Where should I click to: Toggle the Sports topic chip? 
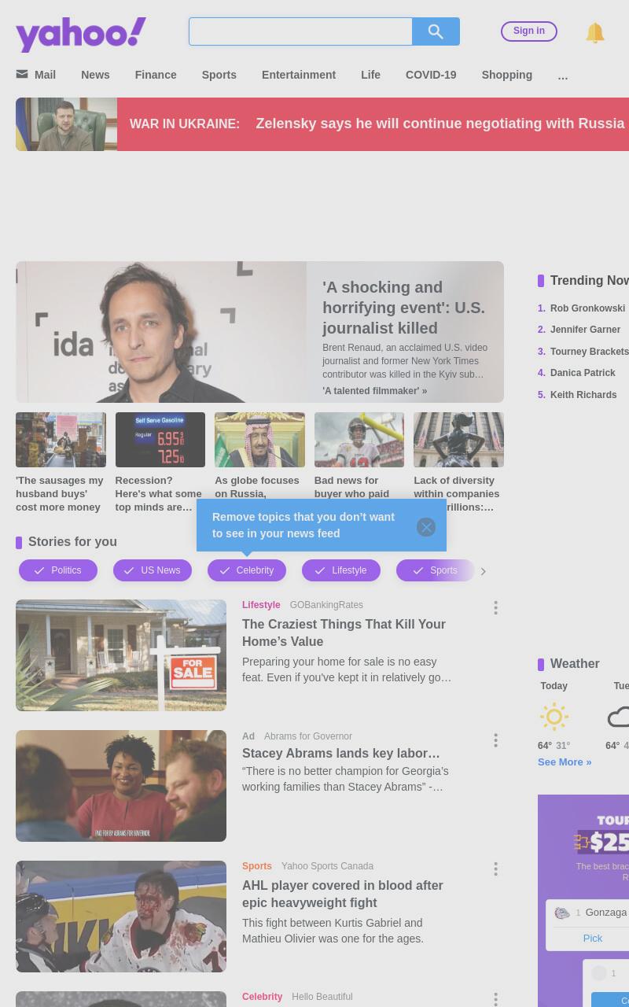[436, 570]
